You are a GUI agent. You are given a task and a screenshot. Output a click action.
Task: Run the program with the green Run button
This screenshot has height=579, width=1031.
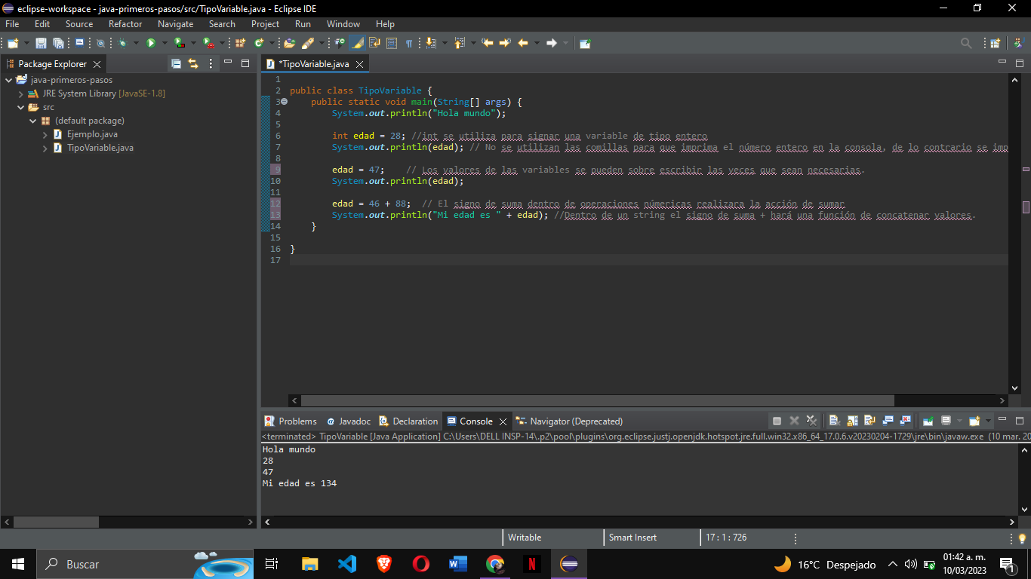151,43
